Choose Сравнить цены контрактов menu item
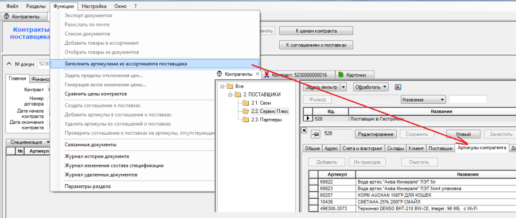The height and width of the screenshot is (218, 516). pyautogui.click(x=96, y=94)
